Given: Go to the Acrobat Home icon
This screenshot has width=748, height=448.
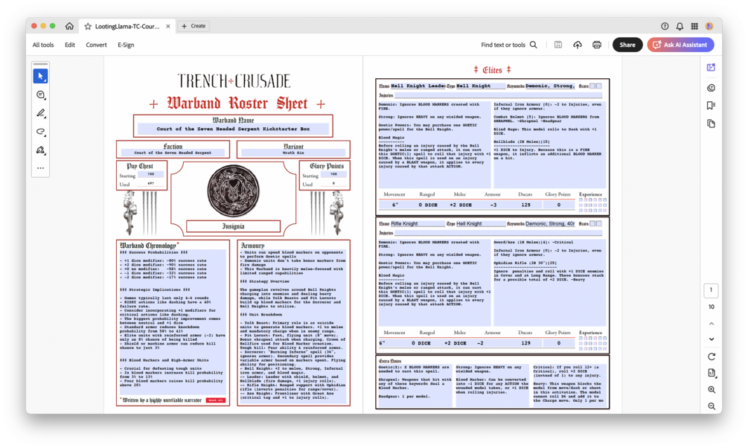Looking at the screenshot, I should click(x=70, y=26).
